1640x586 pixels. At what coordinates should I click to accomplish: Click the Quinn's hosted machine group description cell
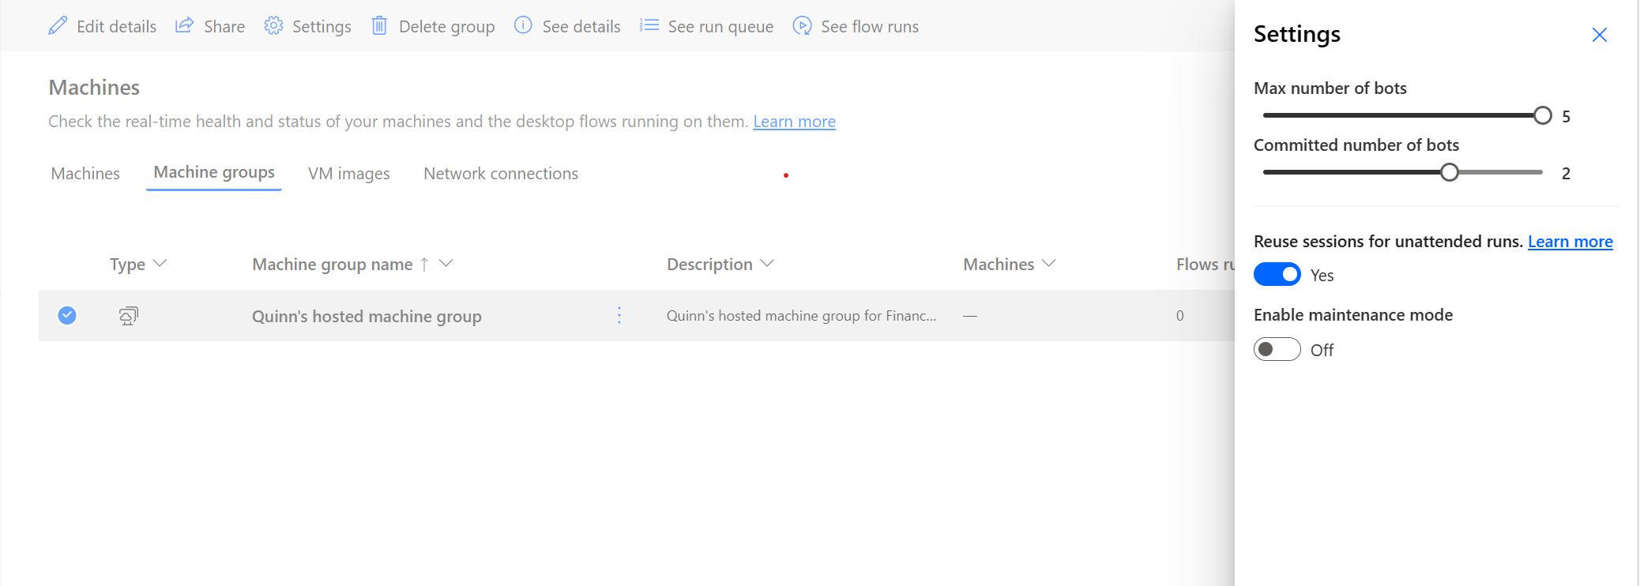[x=801, y=315]
